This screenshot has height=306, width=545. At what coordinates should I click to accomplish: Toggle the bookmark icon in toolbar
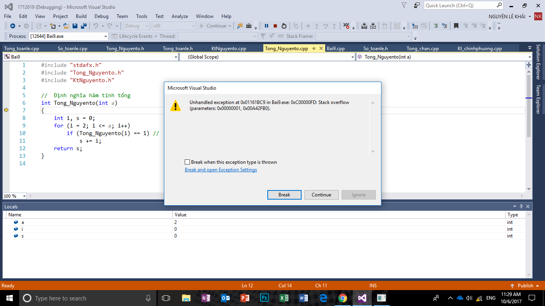coord(456,26)
